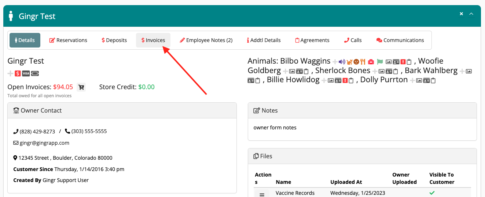Click Billie Howlidog's ID card icon
This screenshot has width=485, height=197.
coord(338,80)
